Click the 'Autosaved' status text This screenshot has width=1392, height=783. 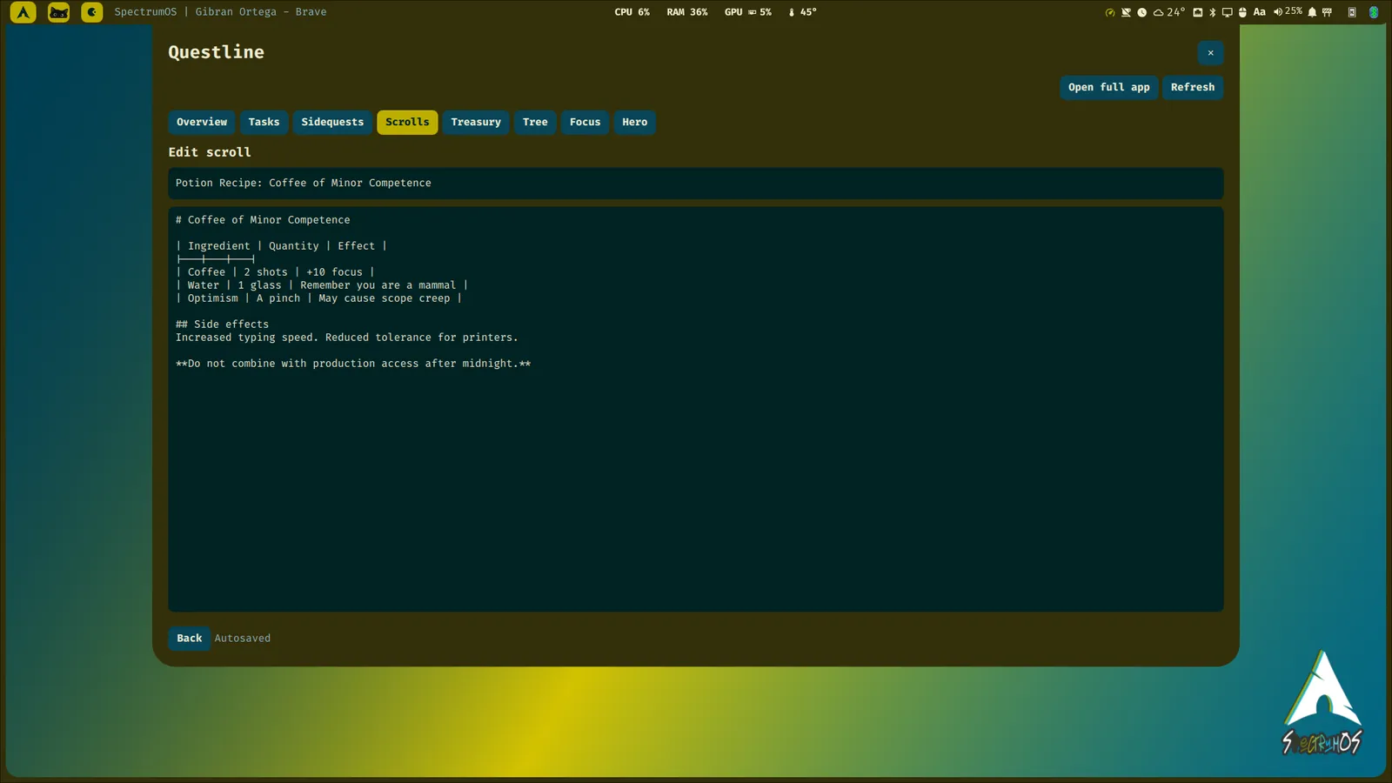click(x=242, y=639)
